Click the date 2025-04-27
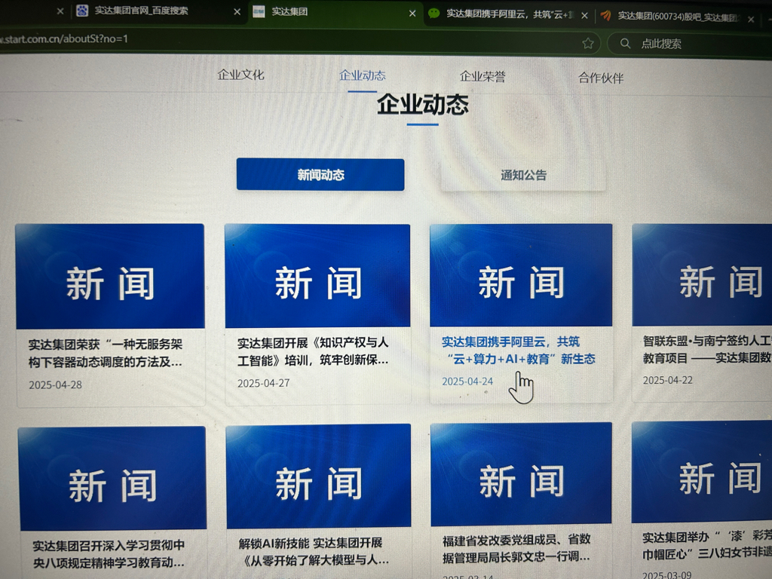 [263, 383]
